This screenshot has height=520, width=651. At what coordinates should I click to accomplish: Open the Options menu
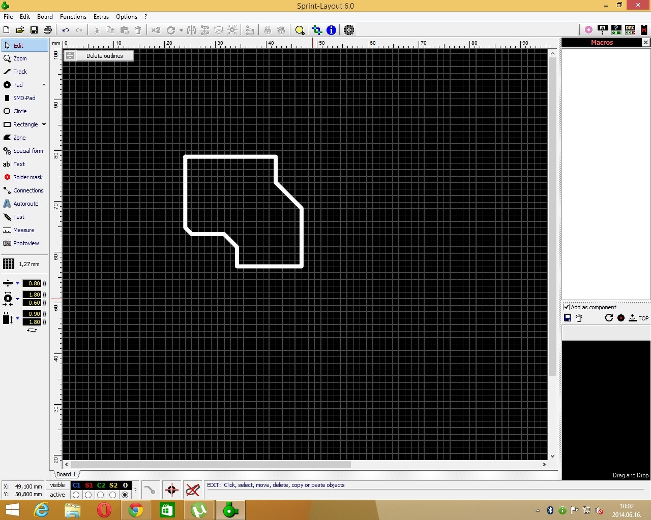[x=127, y=17]
